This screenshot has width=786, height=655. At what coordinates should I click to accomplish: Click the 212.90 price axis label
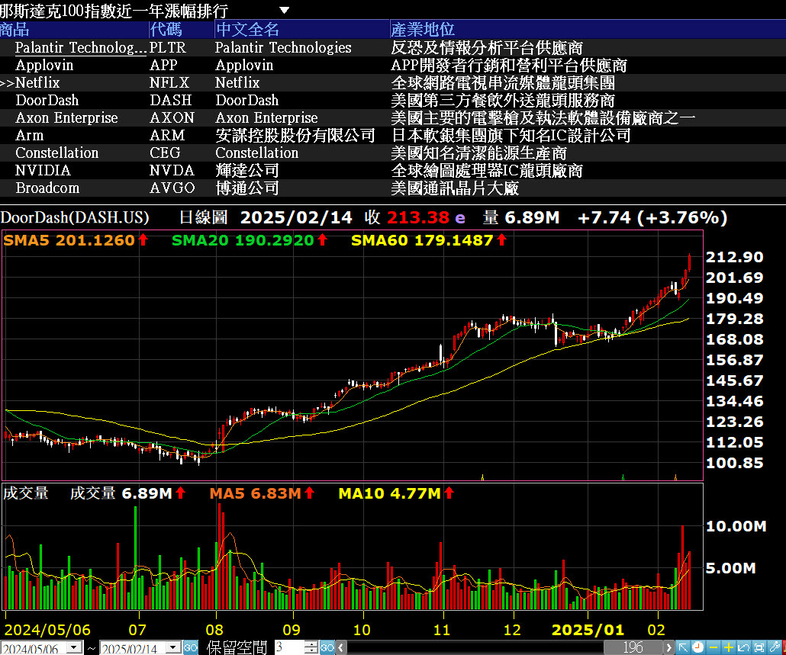click(x=734, y=257)
